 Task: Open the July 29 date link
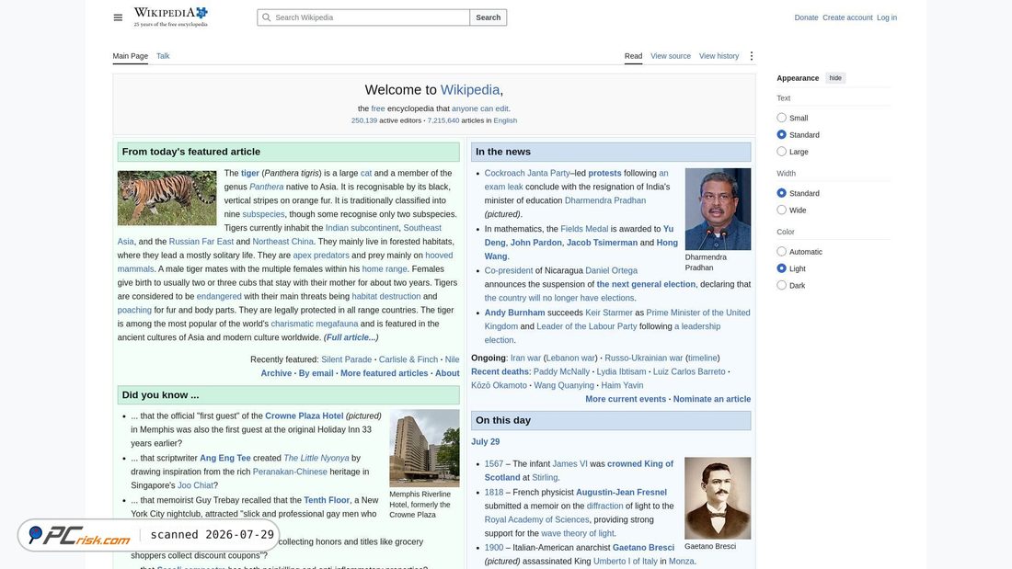tap(486, 441)
